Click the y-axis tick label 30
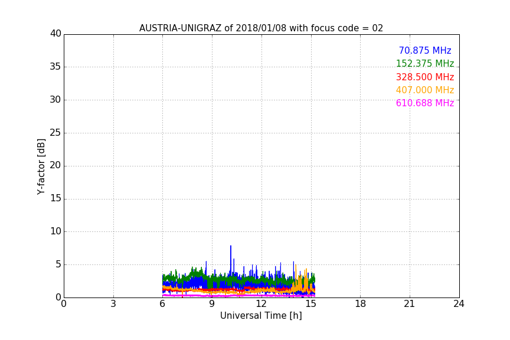 55,100
